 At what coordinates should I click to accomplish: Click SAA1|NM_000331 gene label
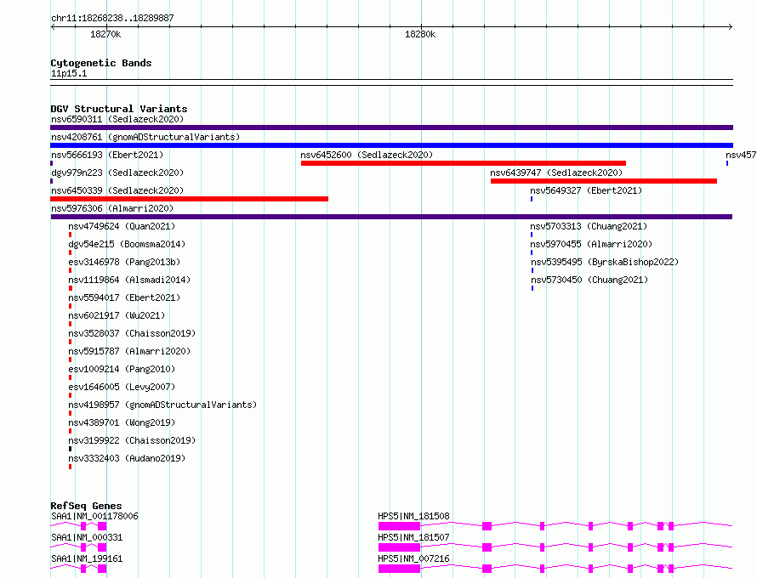pos(87,537)
